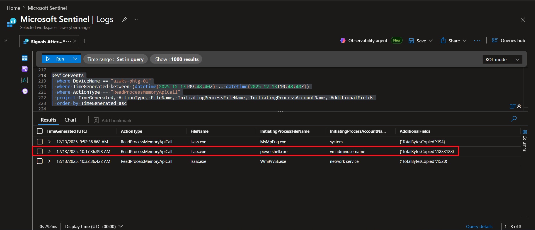Open the Queries hub

point(509,40)
